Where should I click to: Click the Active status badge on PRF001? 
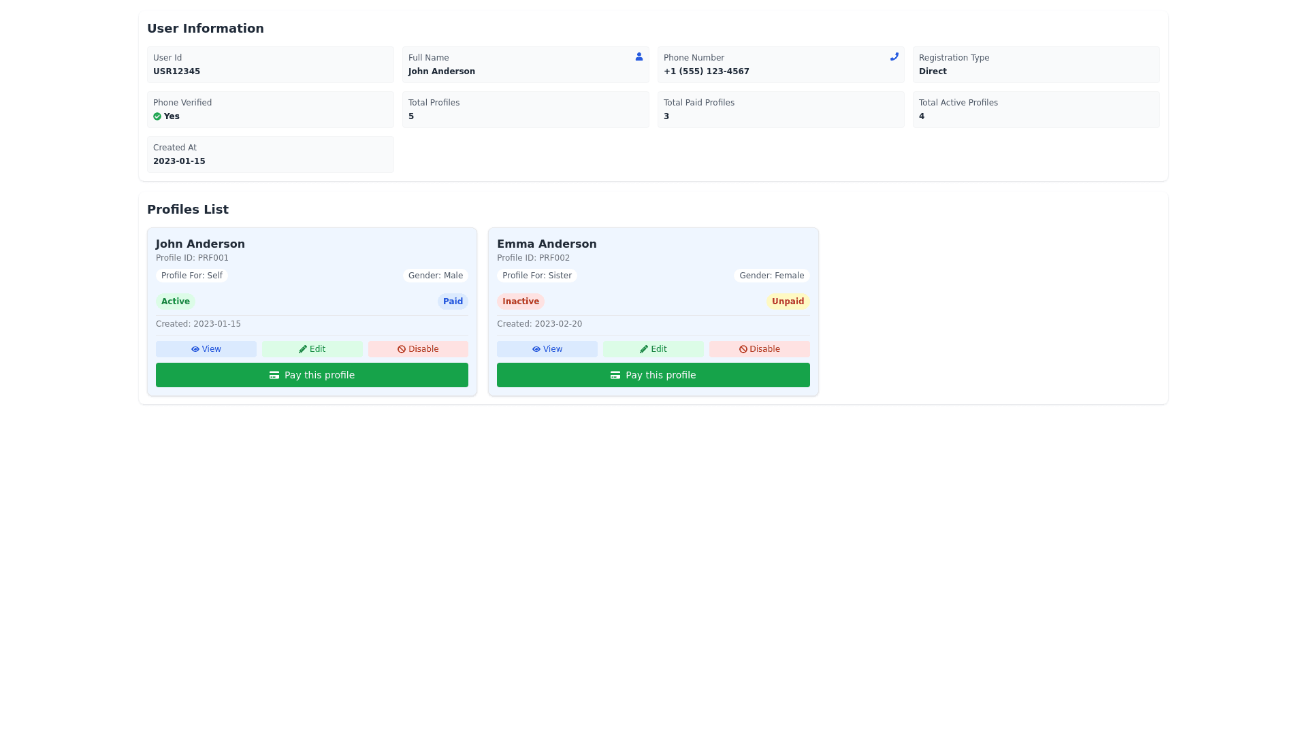[175, 301]
